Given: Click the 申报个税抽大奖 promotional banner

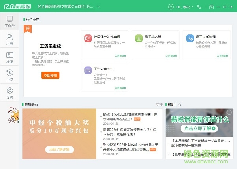Looking at the screenshot, I should click(x=59, y=134).
